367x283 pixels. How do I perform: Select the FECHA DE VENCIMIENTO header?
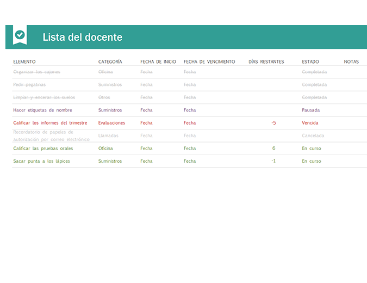coord(209,61)
